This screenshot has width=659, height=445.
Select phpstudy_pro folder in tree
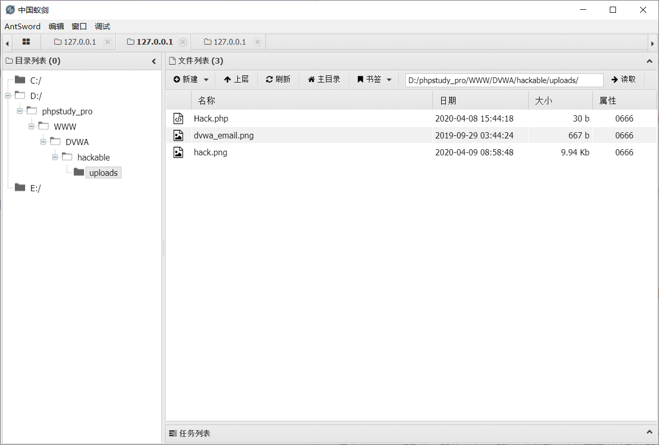click(x=67, y=111)
